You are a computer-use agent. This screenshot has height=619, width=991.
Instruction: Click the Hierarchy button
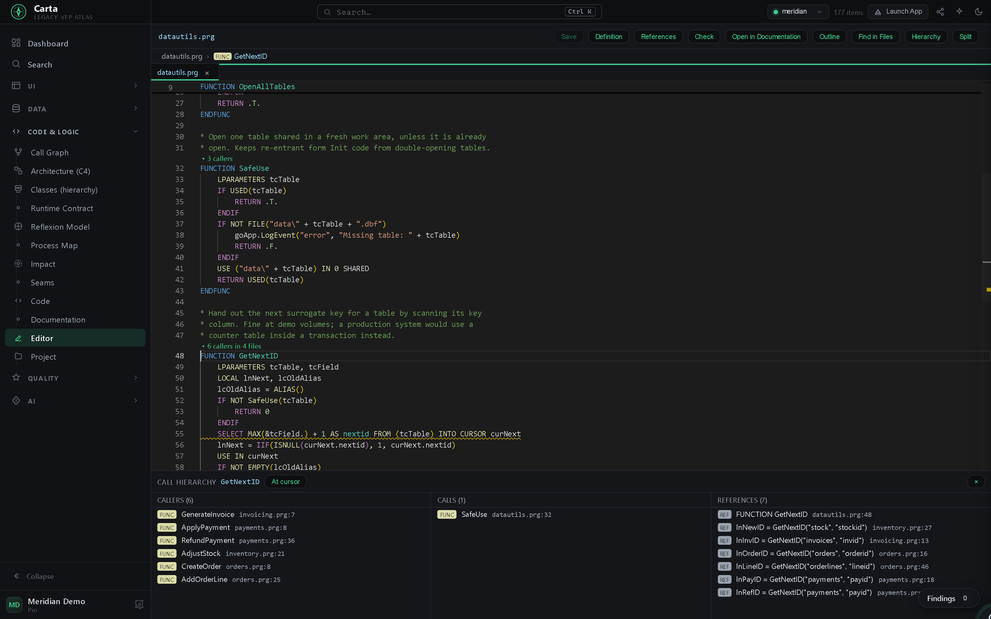pyautogui.click(x=926, y=37)
